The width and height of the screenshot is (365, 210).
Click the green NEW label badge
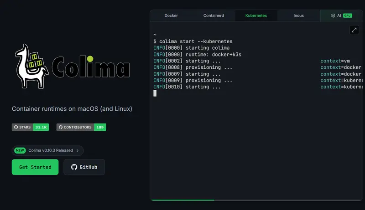[x=20, y=150]
